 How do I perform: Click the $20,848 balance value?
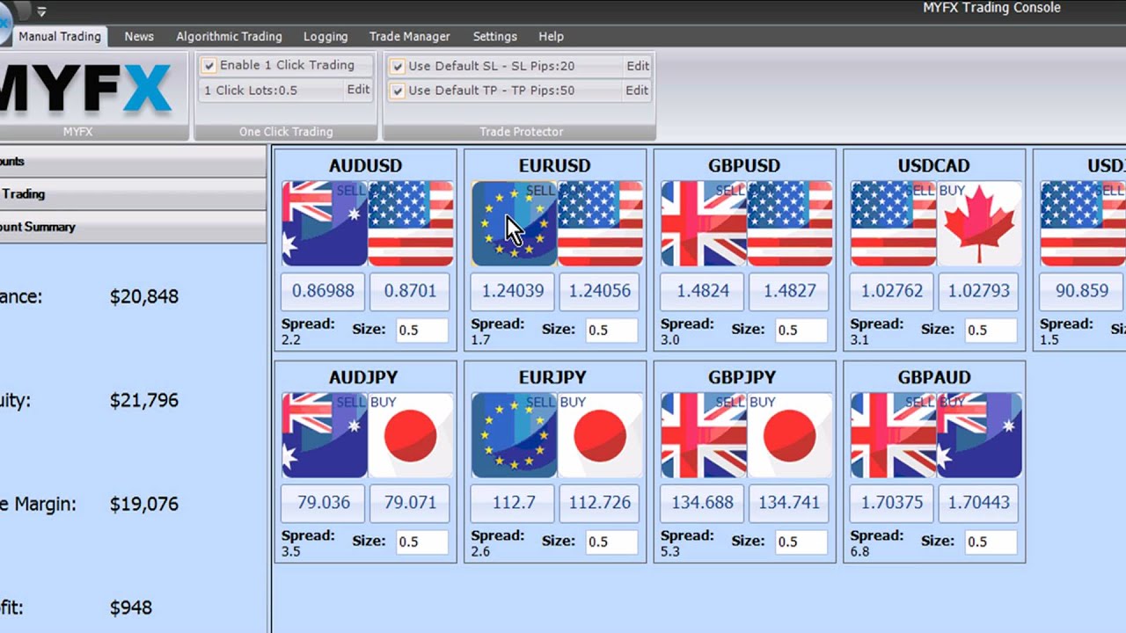(x=144, y=297)
